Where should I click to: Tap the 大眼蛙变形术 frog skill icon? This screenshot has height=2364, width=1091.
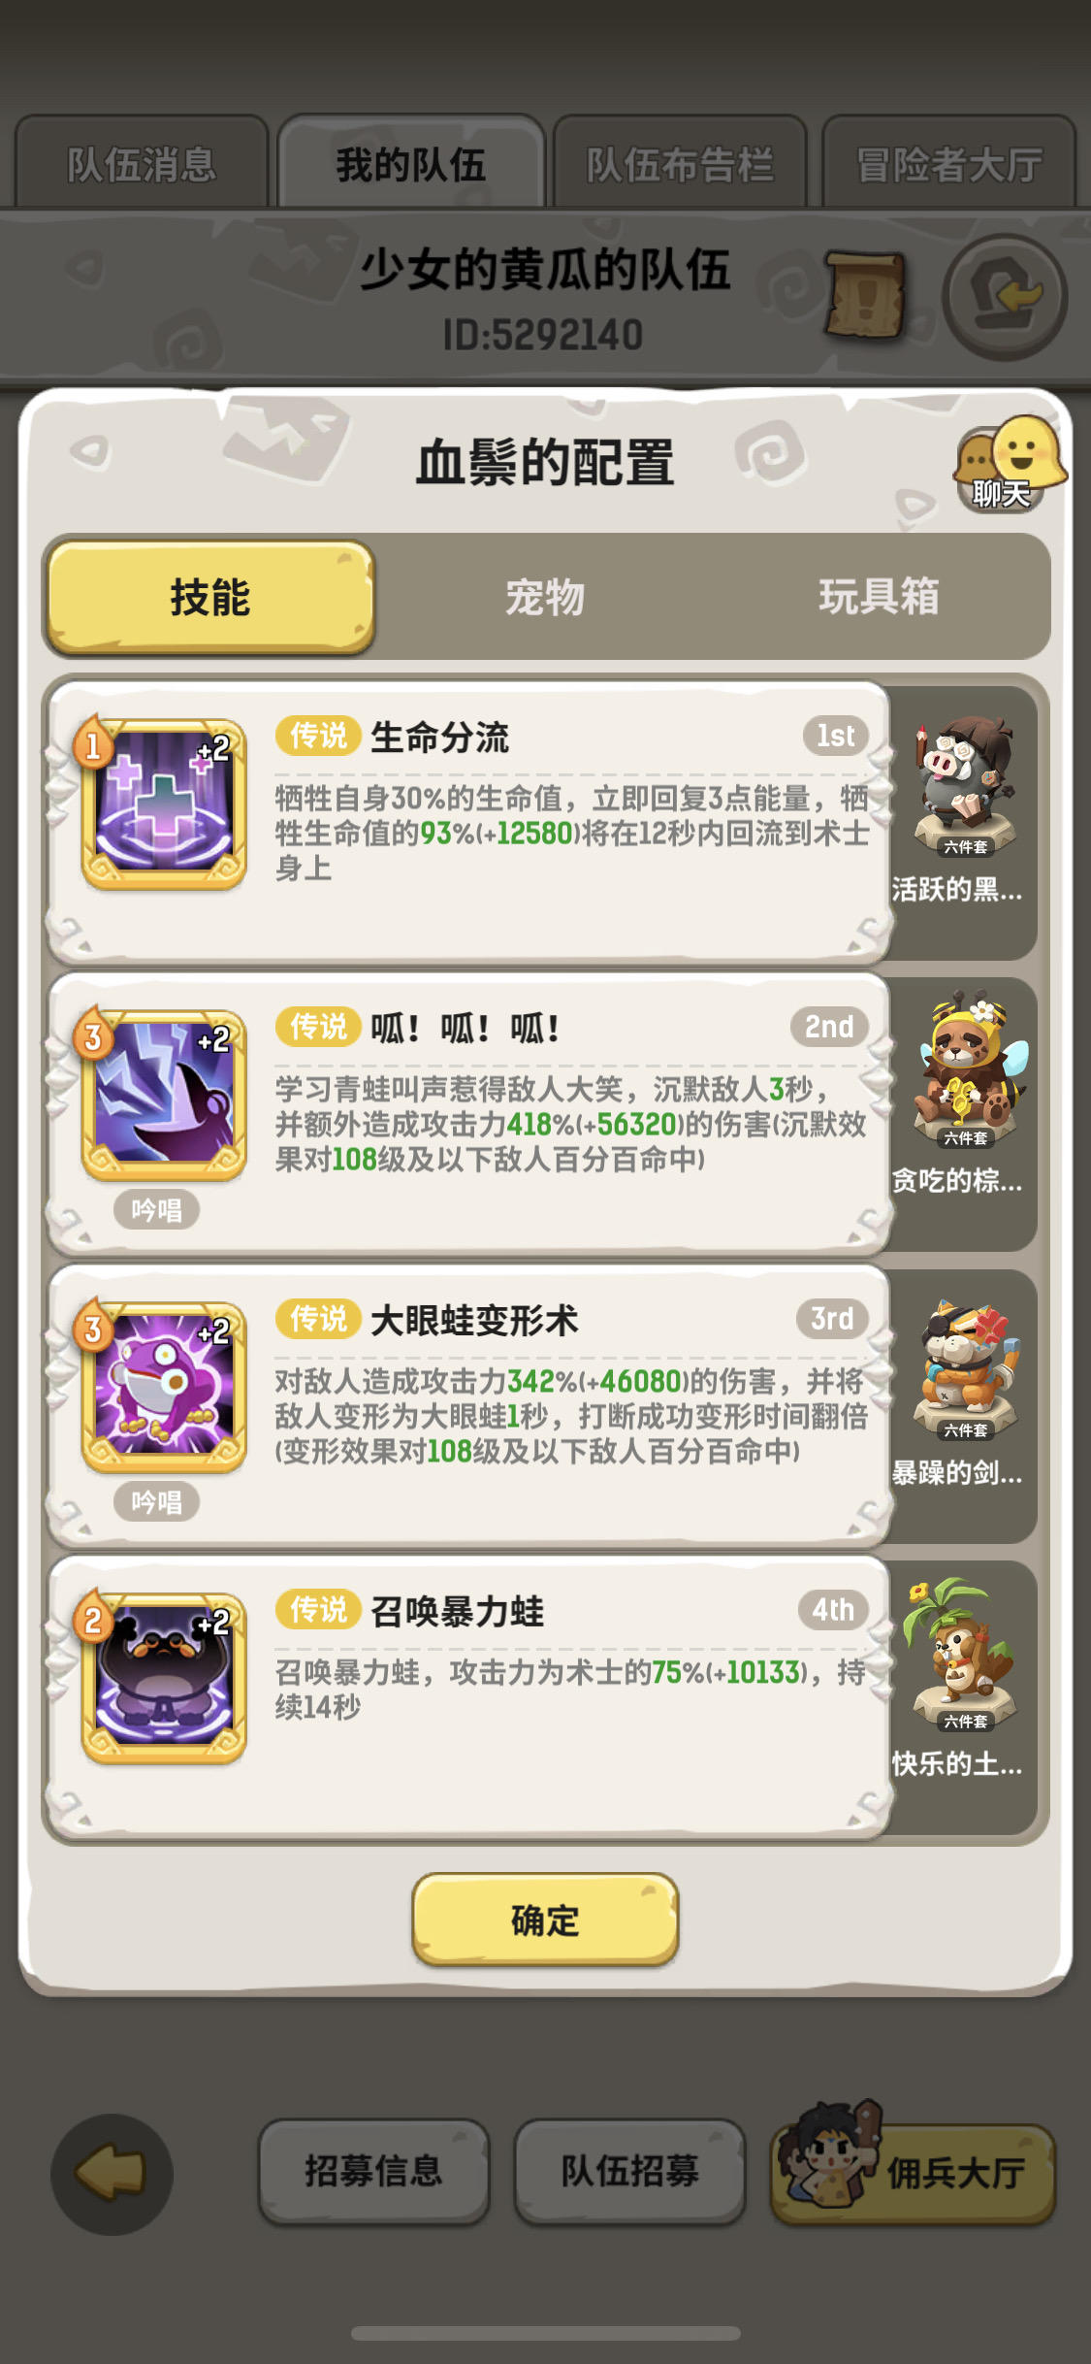click(x=163, y=1388)
